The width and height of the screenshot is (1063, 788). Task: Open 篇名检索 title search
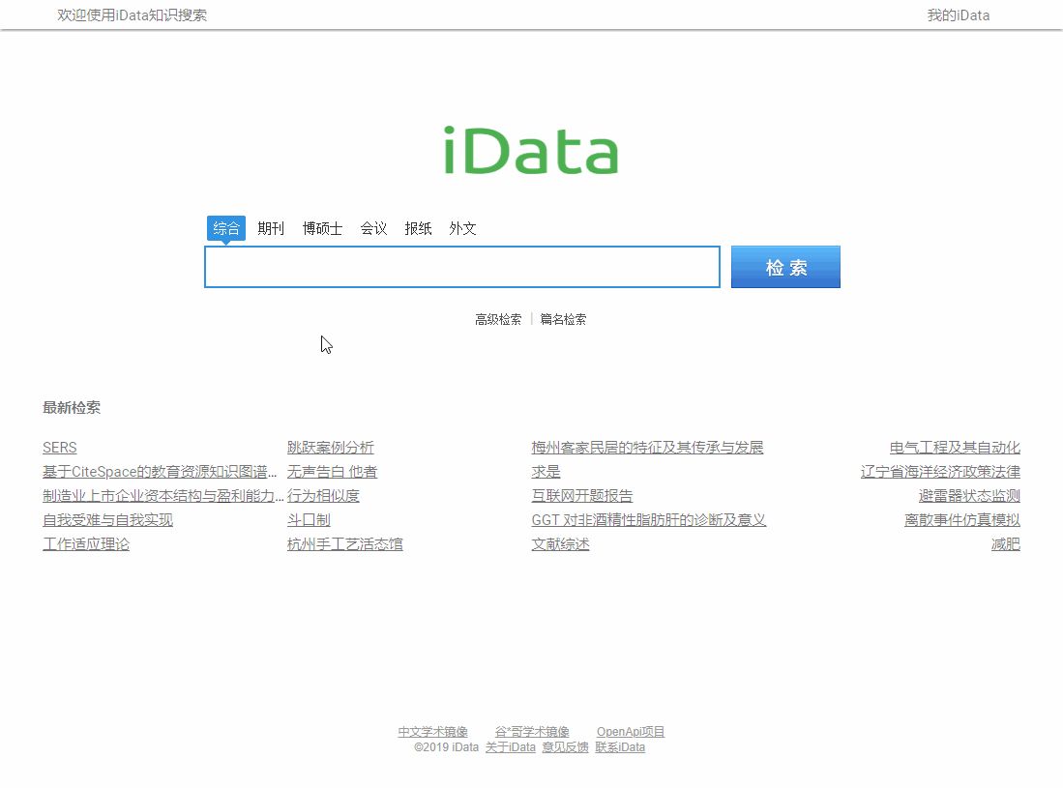click(x=563, y=319)
